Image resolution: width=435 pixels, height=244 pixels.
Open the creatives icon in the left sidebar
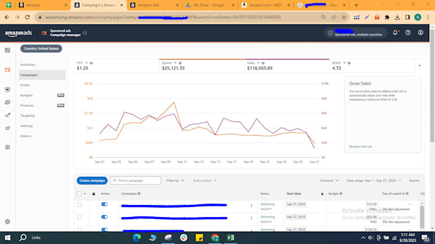coord(8,102)
